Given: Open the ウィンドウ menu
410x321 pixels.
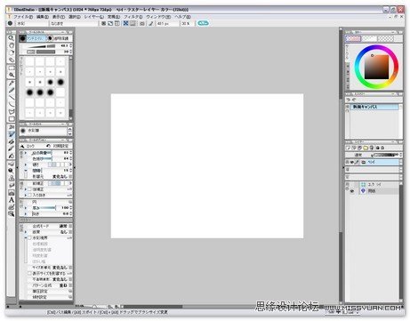Looking at the screenshot, I should (x=158, y=17).
